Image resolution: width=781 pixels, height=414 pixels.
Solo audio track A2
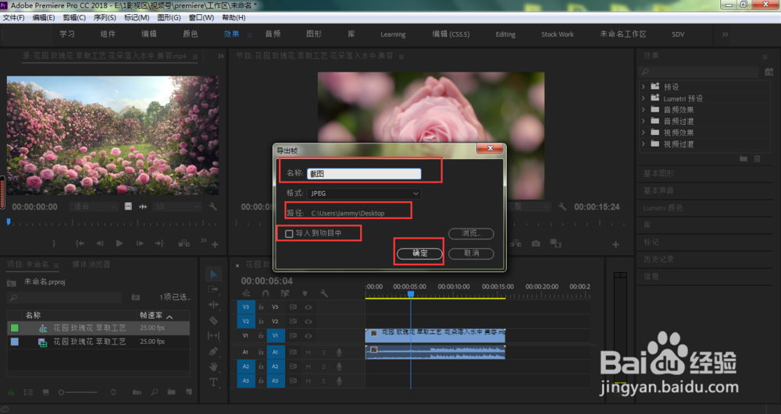click(x=323, y=366)
